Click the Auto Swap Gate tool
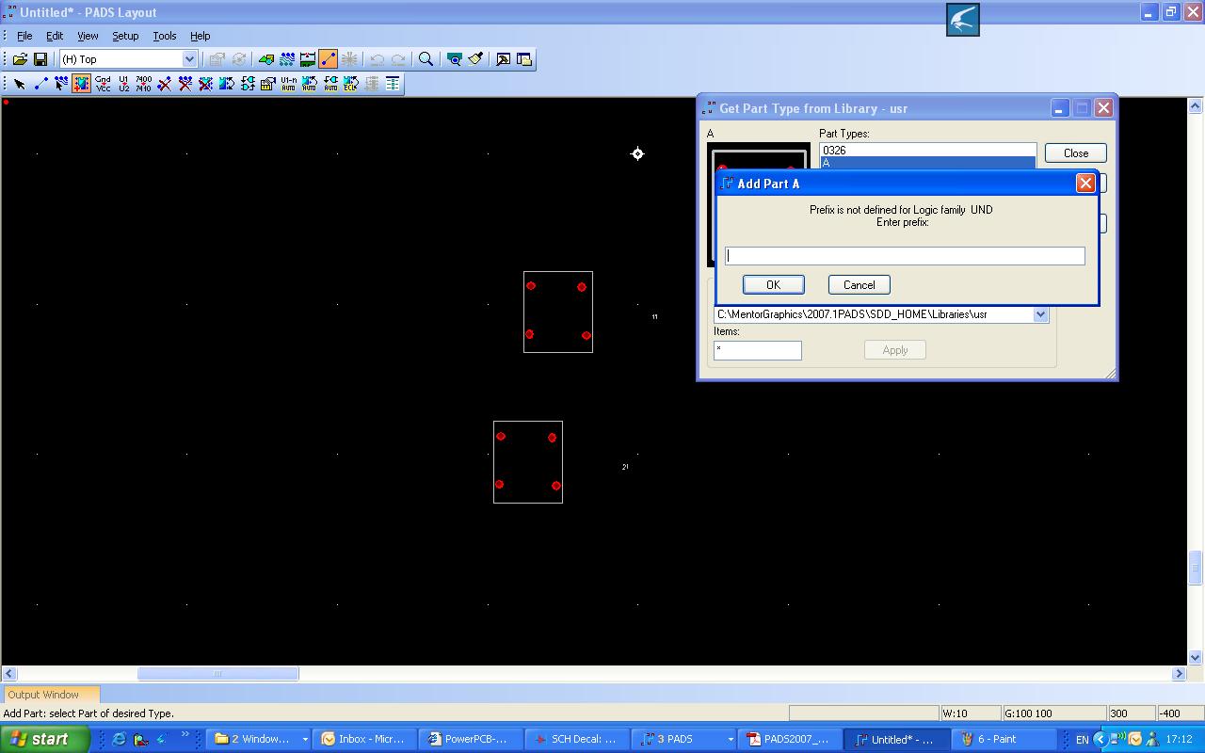1205x753 pixels. point(330,84)
